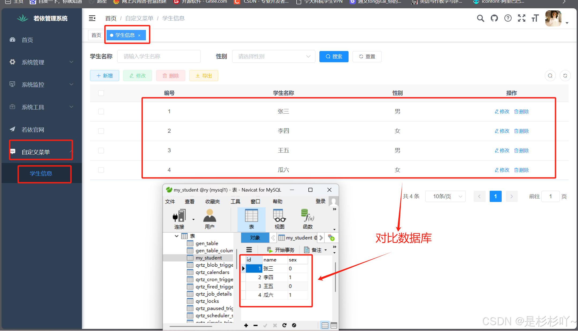Viewport: 578px width, 331px height.
Task: Switch to the 首页 tab
Action: tap(96, 35)
